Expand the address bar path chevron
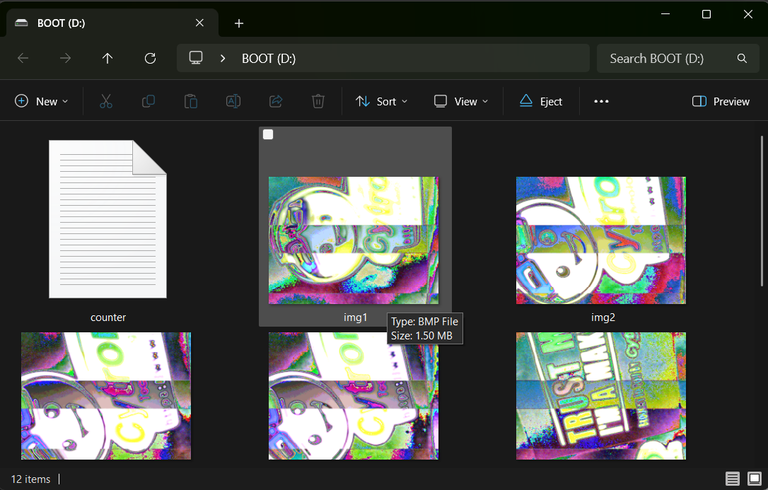The width and height of the screenshot is (768, 490). click(x=223, y=58)
